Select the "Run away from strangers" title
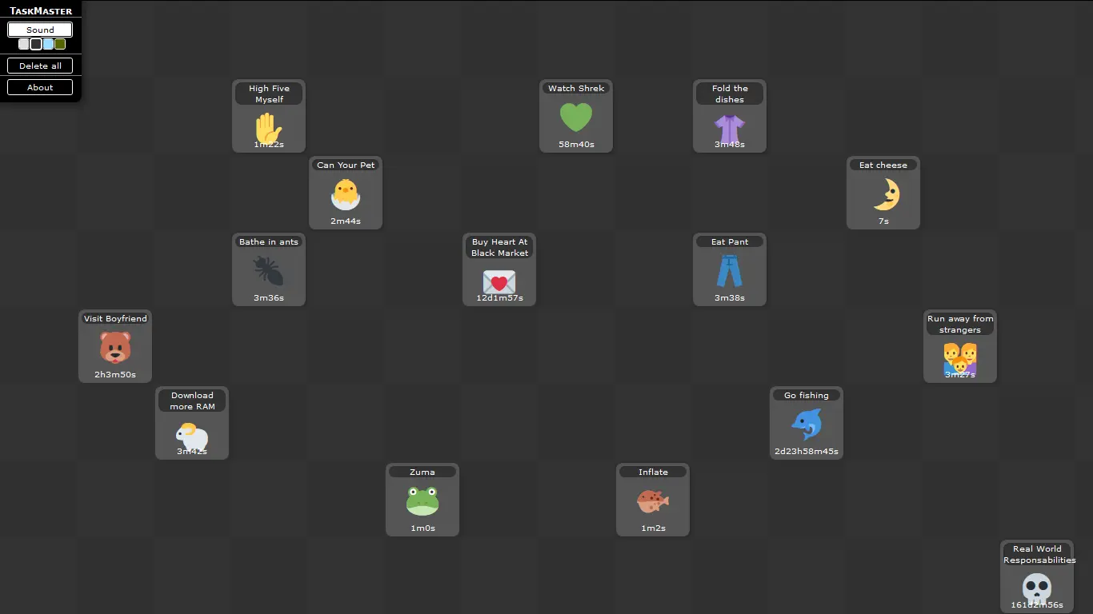 pos(960,324)
